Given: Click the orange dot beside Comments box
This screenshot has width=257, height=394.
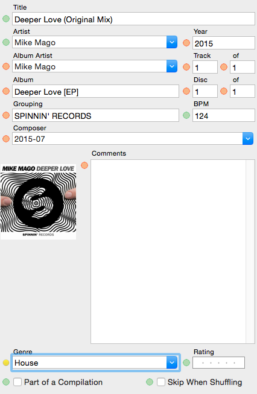Looking at the screenshot, I should coord(84,165).
